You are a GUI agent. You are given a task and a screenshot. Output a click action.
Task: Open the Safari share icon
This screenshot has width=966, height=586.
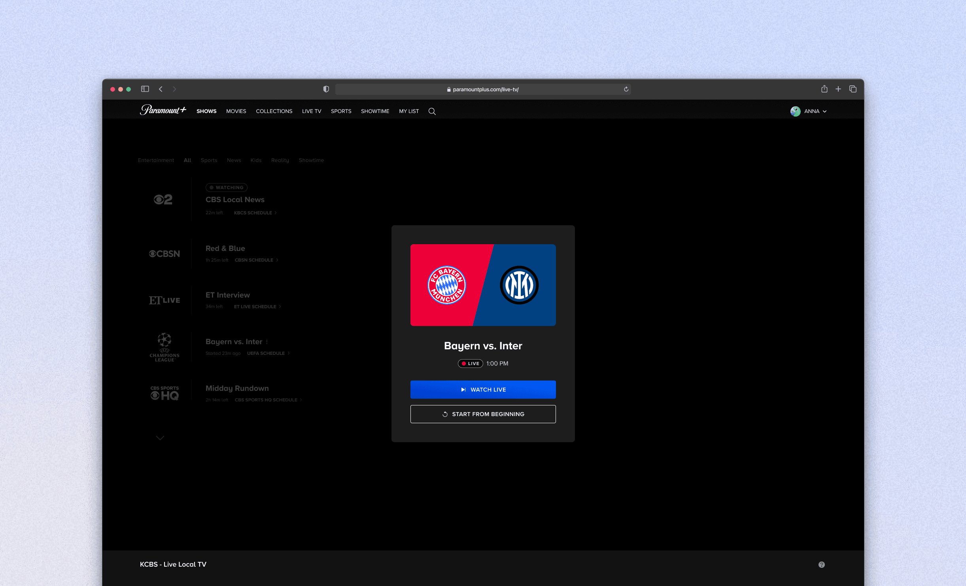(824, 89)
